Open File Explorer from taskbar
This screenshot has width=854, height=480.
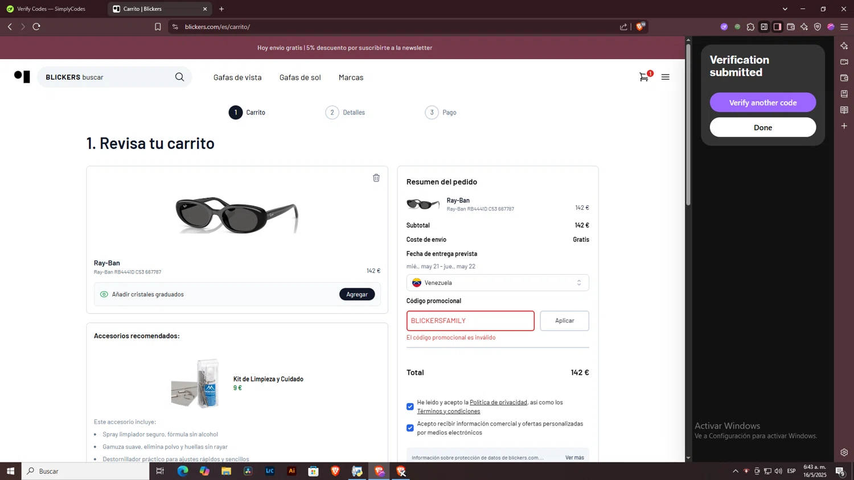(226, 471)
